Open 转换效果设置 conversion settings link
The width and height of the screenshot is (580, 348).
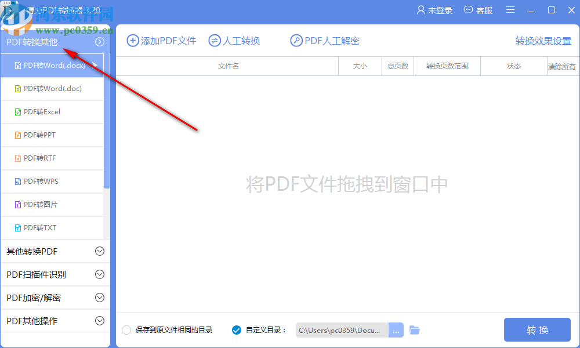pos(542,41)
